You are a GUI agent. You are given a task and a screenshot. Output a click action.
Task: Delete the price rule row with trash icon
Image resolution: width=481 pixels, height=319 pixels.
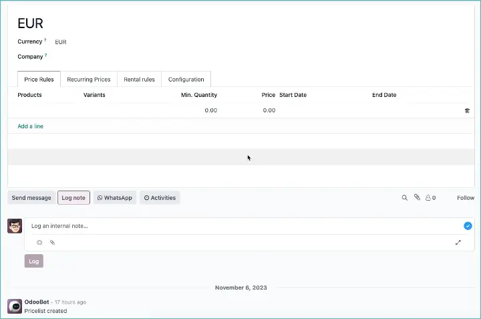467,111
